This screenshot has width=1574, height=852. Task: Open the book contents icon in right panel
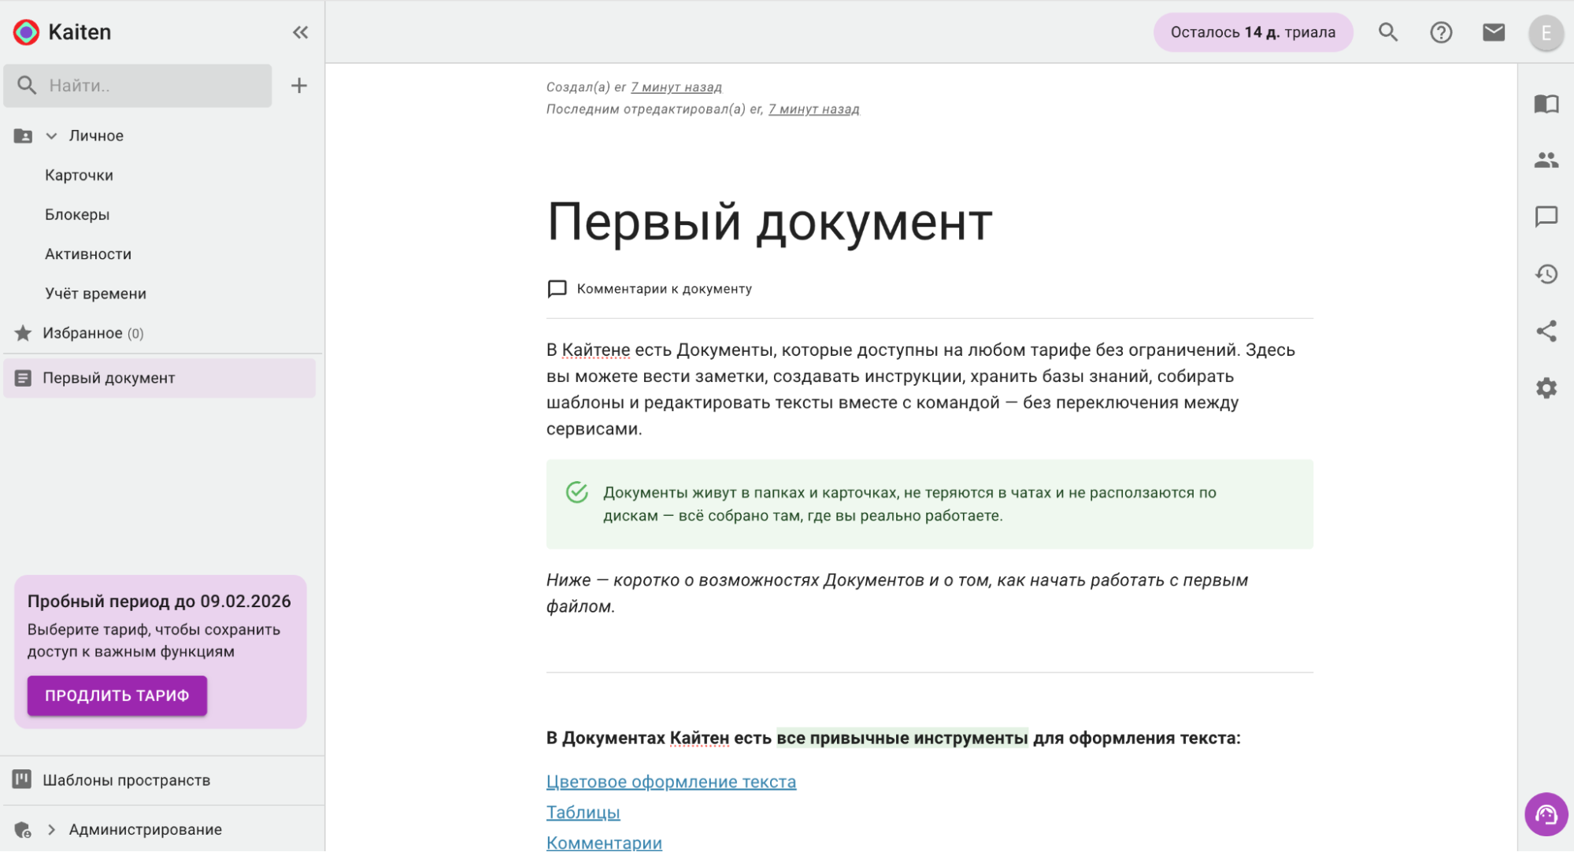[1546, 104]
